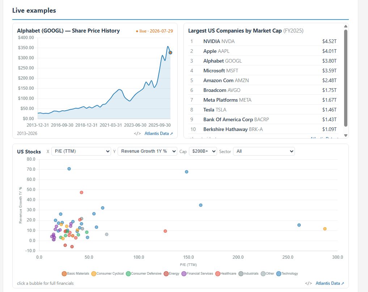Click the highest Technology bubble near 70 growth
Viewport: 368px width, 292px height.
[69, 169]
